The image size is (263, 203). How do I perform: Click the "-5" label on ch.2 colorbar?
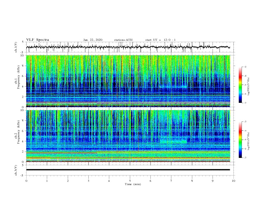[x=245, y=140]
